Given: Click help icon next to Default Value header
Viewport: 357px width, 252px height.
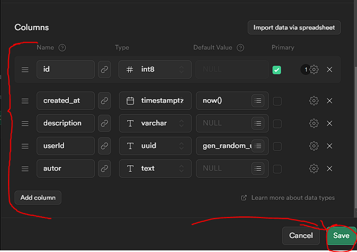Looking at the screenshot, I should click(241, 47).
